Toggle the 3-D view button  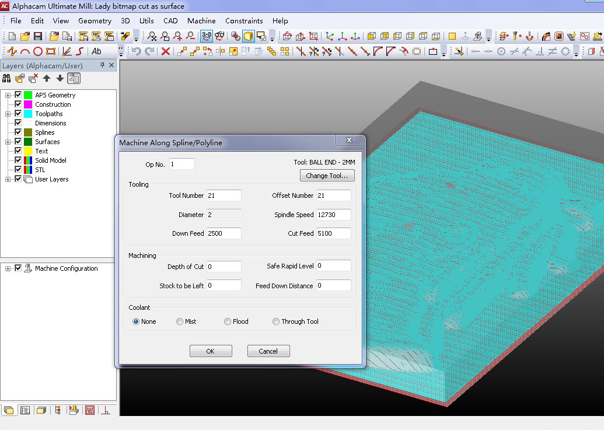(207, 36)
